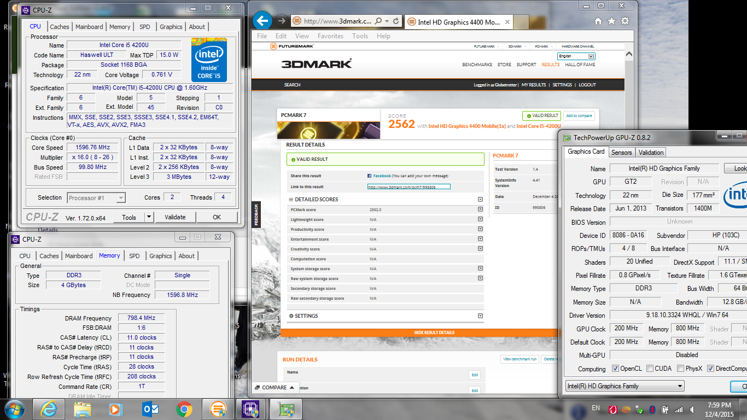Expand the Lightweight score row

click(480, 219)
